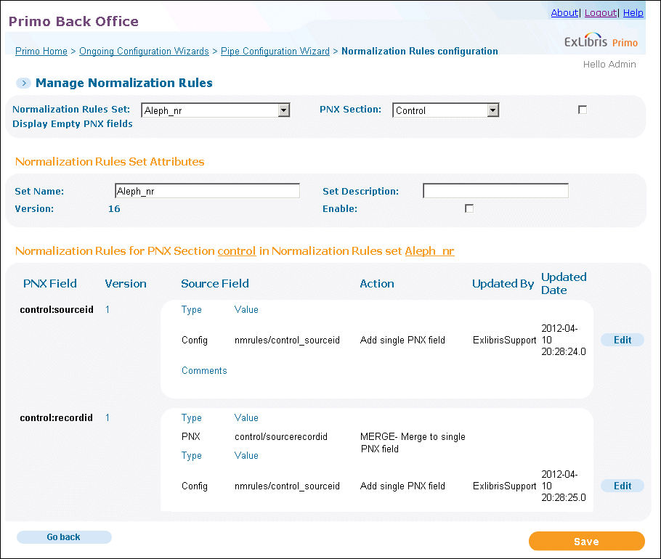Image resolution: width=661 pixels, height=559 pixels.
Task: Toggle the Display Empty PNX fields checkbox
Action: point(583,110)
